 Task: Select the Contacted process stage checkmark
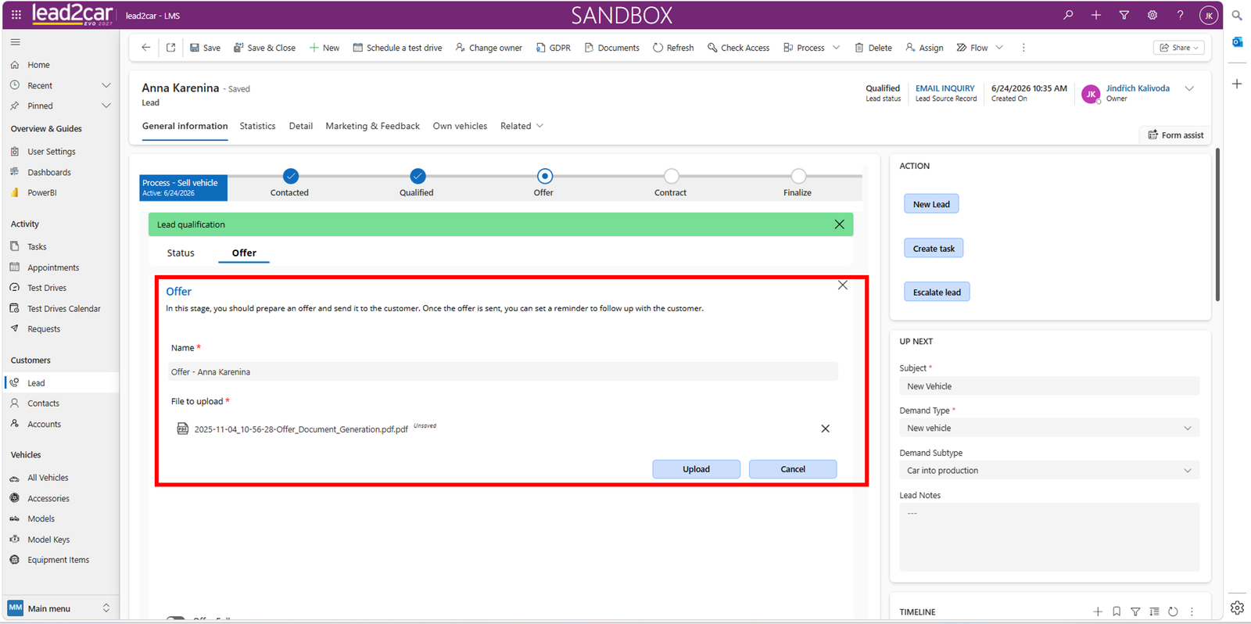291,176
